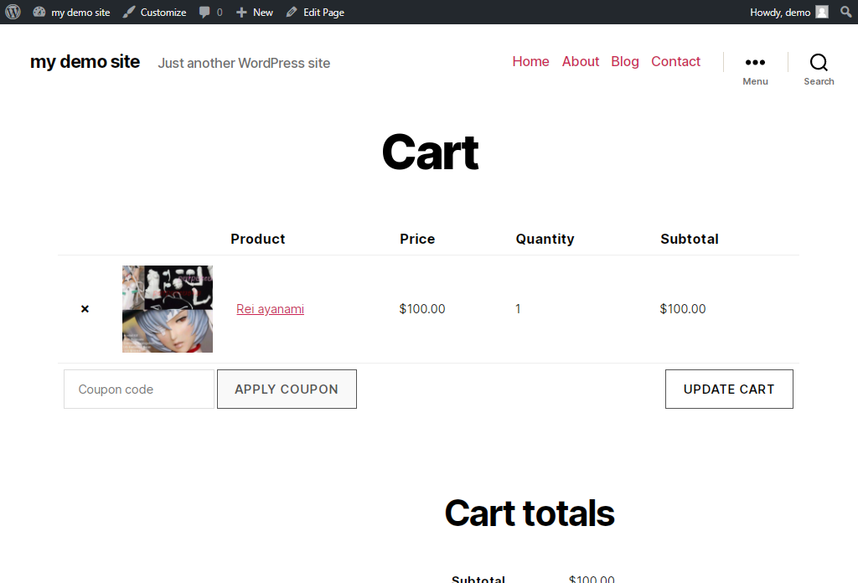
Task: Click the demo user avatar
Action: click(x=822, y=12)
